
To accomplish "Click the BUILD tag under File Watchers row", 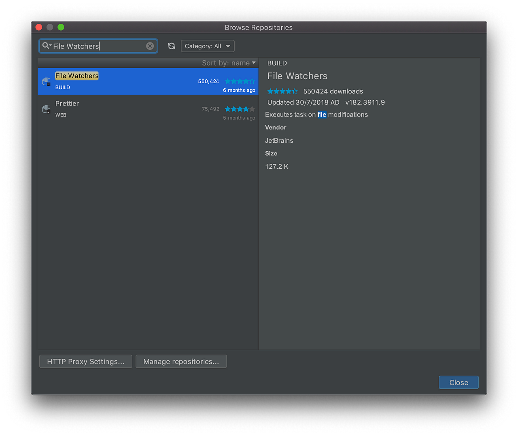I will coord(63,87).
